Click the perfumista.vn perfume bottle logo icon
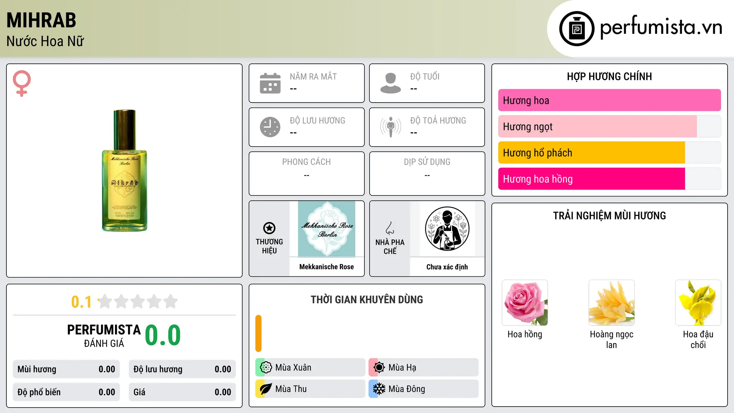The height and width of the screenshot is (413, 734). click(577, 29)
